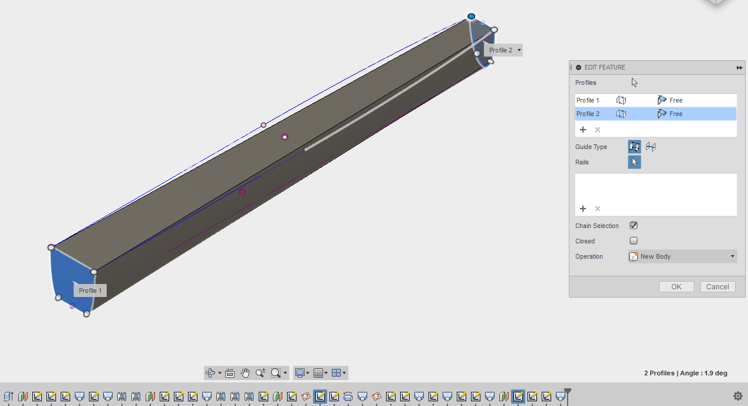Viewport: 748px width, 406px height.
Task: Enable the Closed checkbox
Action: (x=634, y=241)
